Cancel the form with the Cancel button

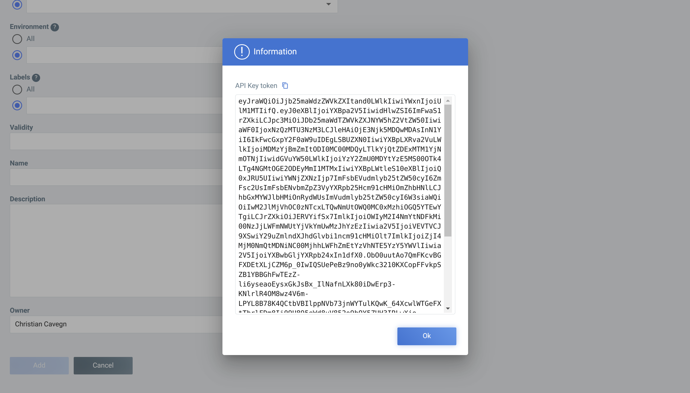(103, 365)
